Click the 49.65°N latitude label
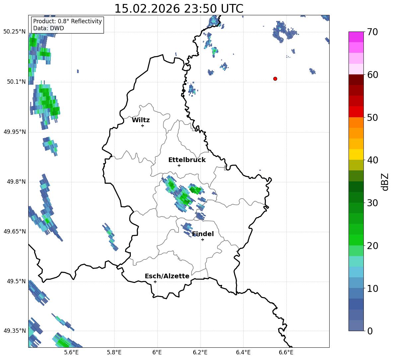This screenshot has width=393, height=359. [15, 231]
